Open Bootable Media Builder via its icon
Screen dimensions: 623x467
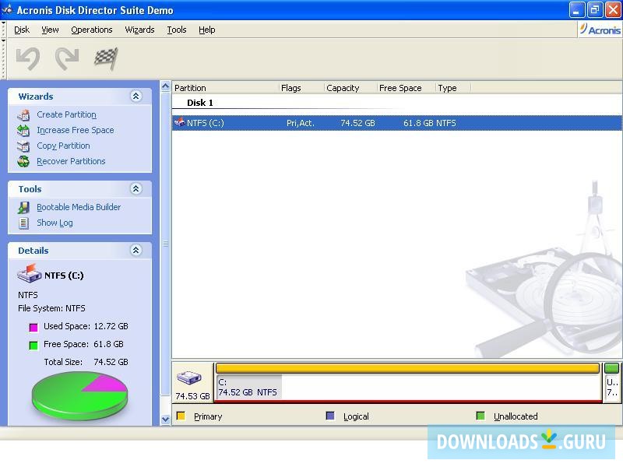point(26,207)
